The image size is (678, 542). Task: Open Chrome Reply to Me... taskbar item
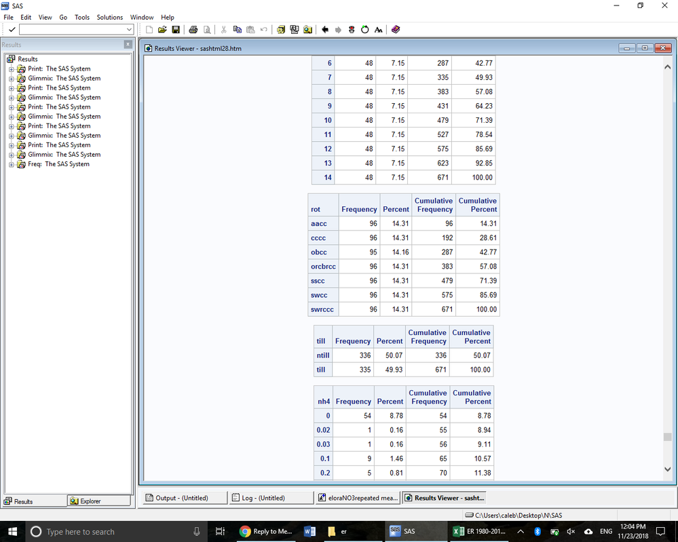[267, 531]
